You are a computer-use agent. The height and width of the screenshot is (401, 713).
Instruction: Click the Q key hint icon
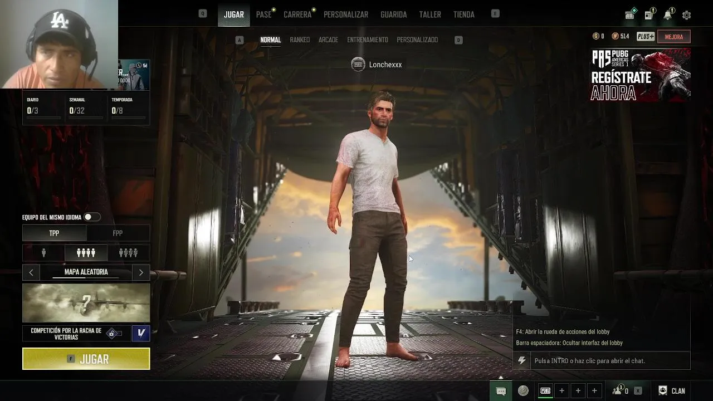coord(203,14)
